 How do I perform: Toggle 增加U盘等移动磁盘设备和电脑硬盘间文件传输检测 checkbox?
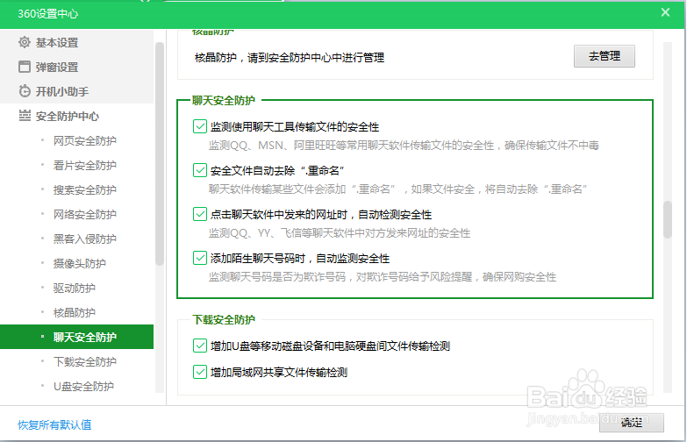pos(200,346)
